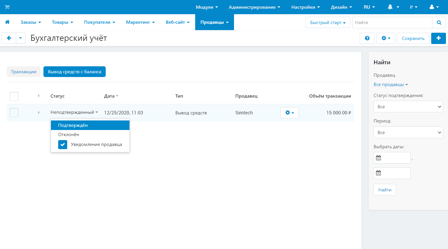
Task: Go to the home dashboard icon
Action: [x=8, y=22]
